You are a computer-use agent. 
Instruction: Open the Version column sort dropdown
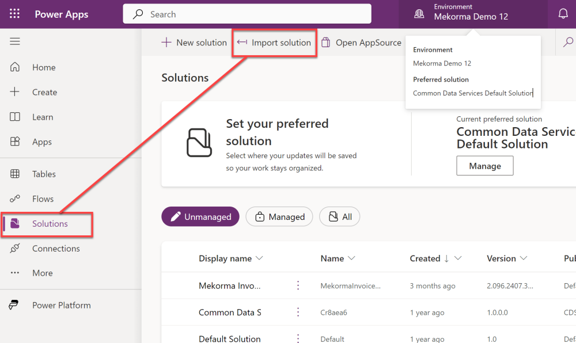(x=523, y=258)
